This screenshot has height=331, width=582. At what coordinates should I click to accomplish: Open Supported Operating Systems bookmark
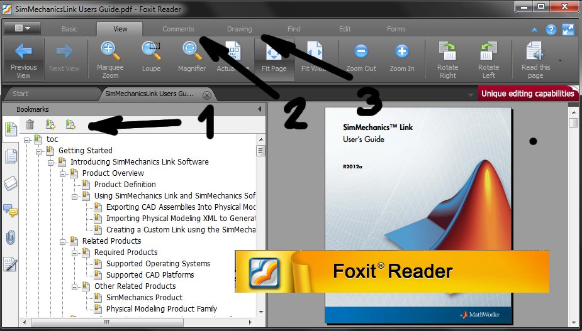click(158, 264)
